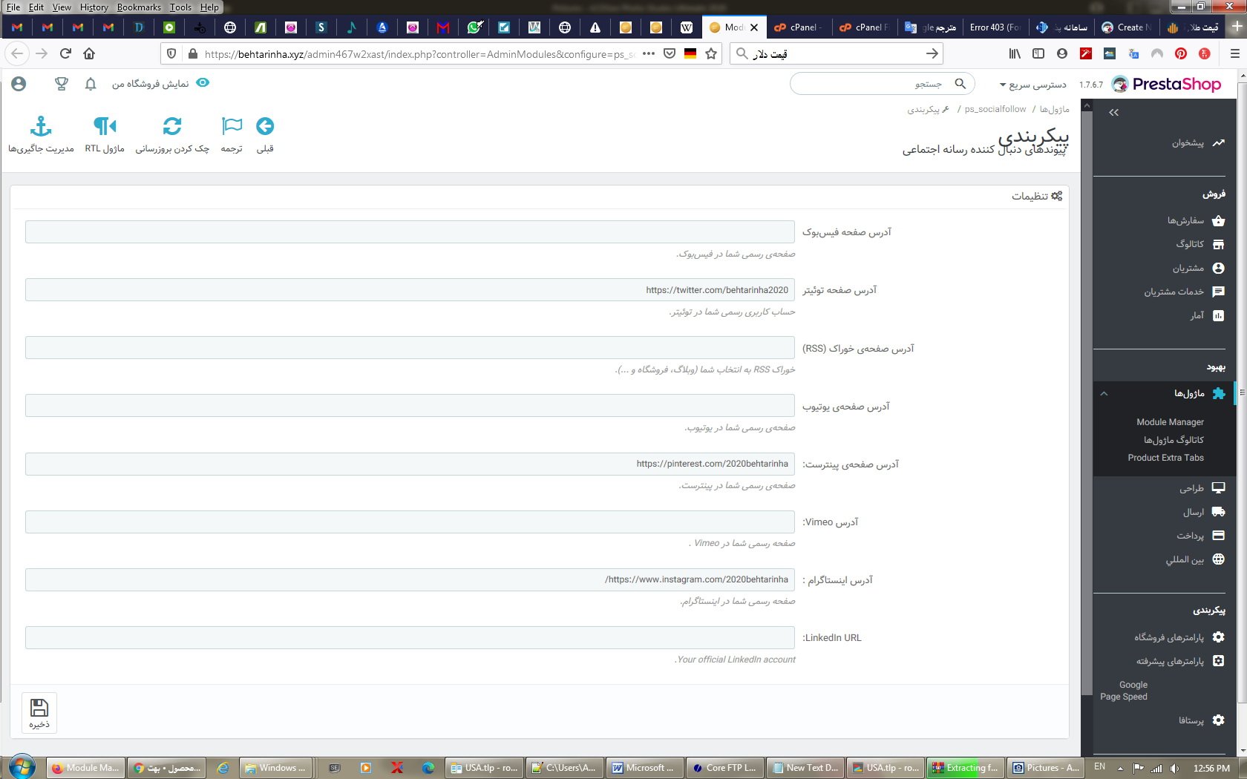1247x779 pixels.
Task: Click the Check for update refresh icon
Action: coord(172,127)
